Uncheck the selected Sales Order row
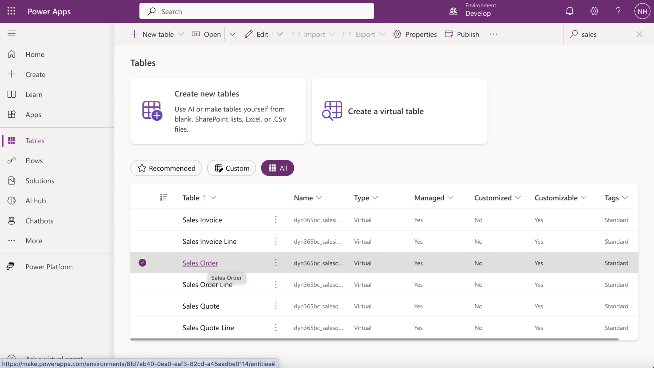Viewport: 654px width, 368px height. (142, 263)
